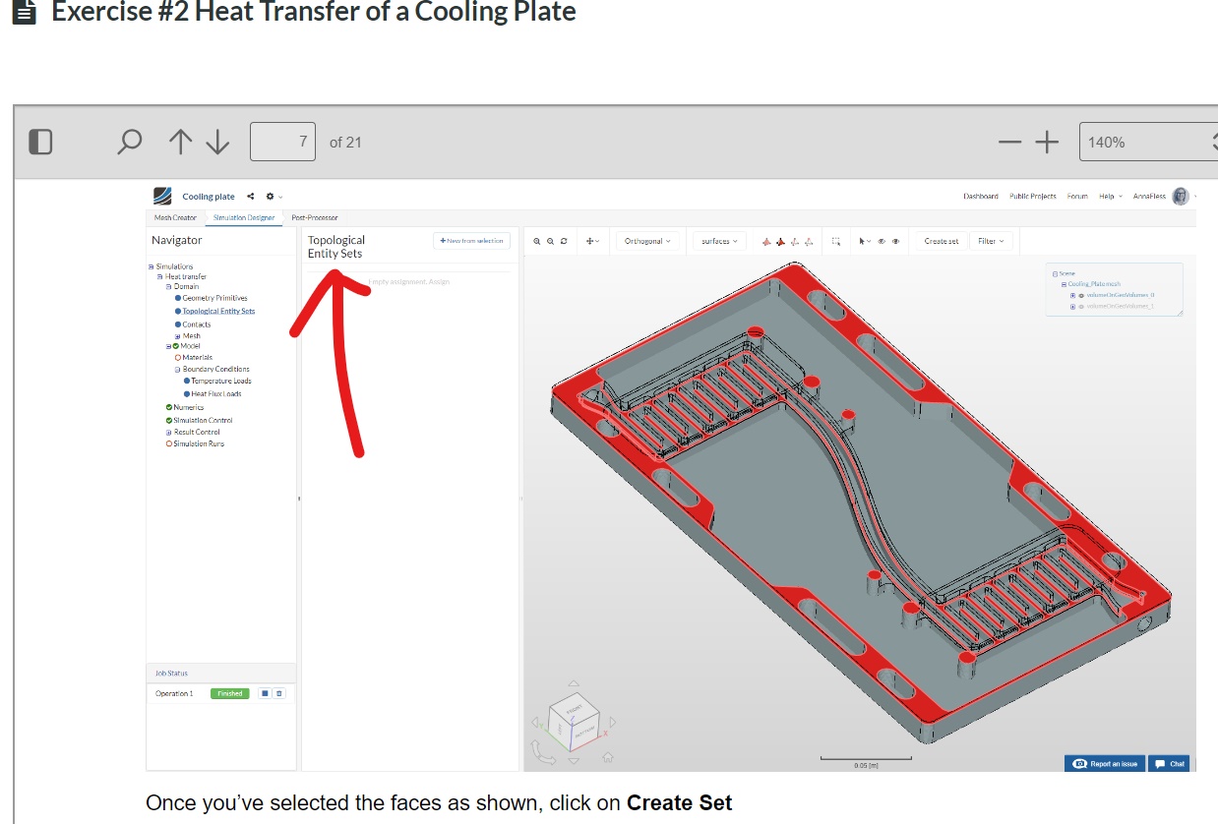
Task: Toggle visibility of volumeOnGeoVolumes_1
Action: (x=1080, y=306)
